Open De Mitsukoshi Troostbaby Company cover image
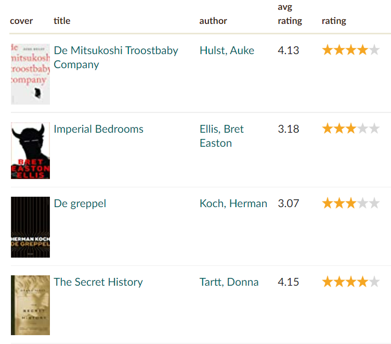 tap(30, 74)
